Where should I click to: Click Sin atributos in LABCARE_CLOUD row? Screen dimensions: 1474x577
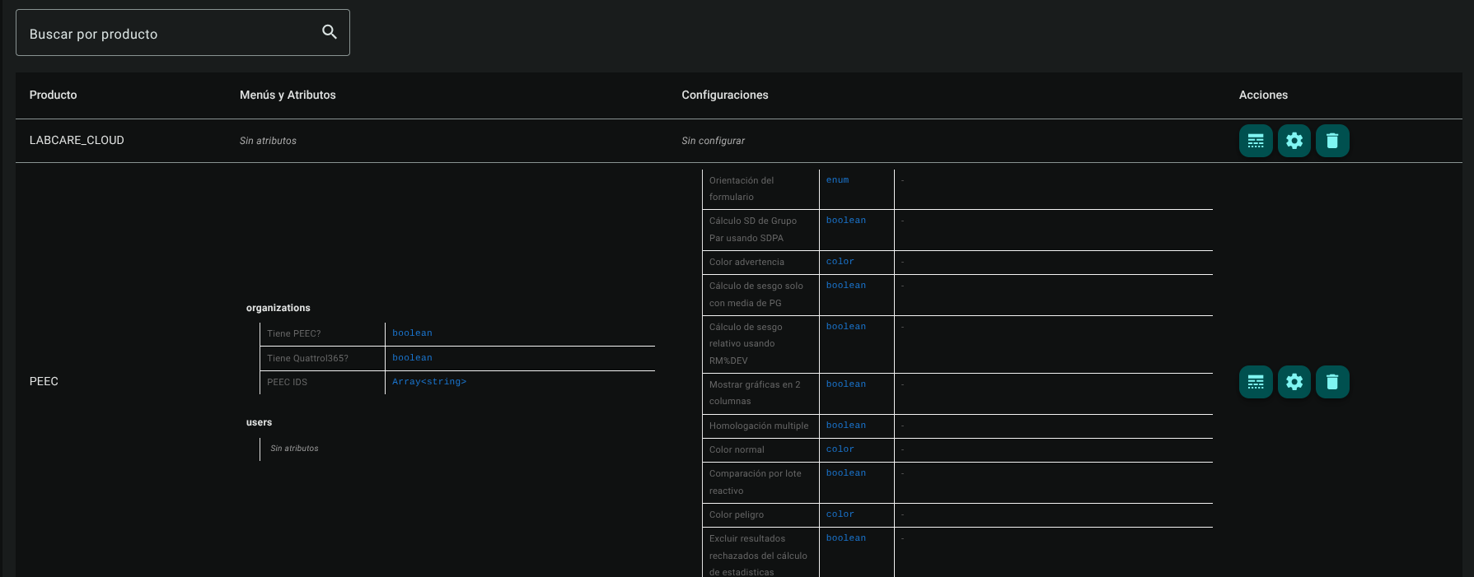click(268, 141)
